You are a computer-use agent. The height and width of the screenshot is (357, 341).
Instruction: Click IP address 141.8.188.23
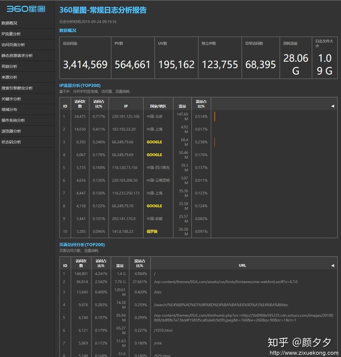coord(123,231)
